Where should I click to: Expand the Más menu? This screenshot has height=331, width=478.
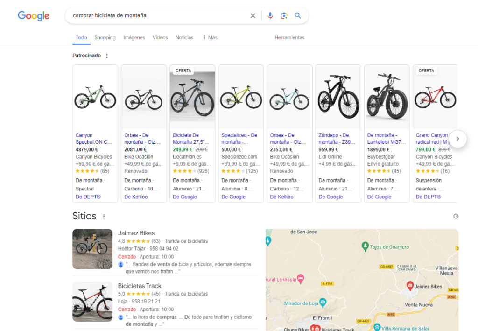pyautogui.click(x=210, y=37)
